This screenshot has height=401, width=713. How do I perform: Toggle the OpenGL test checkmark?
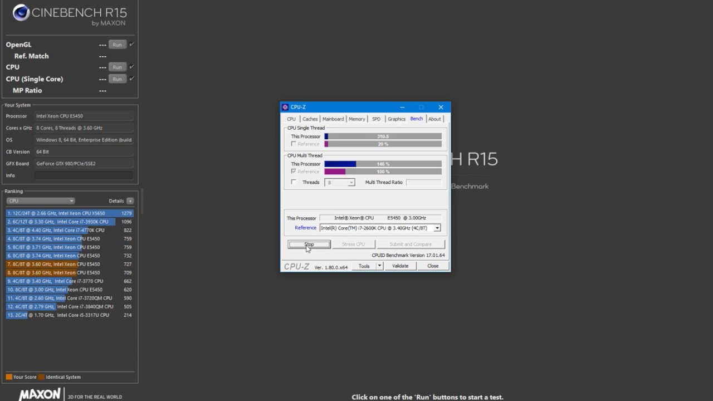point(131,44)
